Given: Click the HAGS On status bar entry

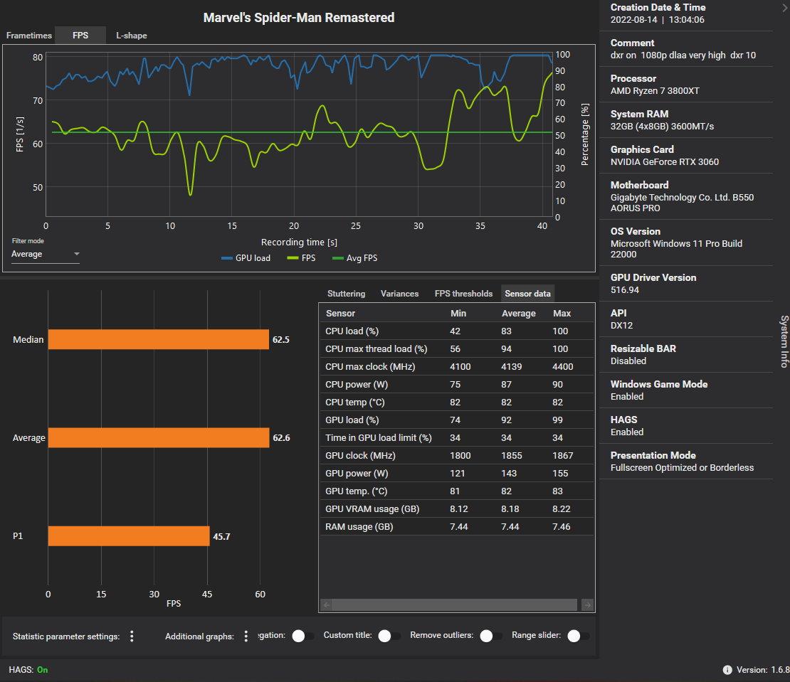Looking at the screenshot, I should 28,670.
